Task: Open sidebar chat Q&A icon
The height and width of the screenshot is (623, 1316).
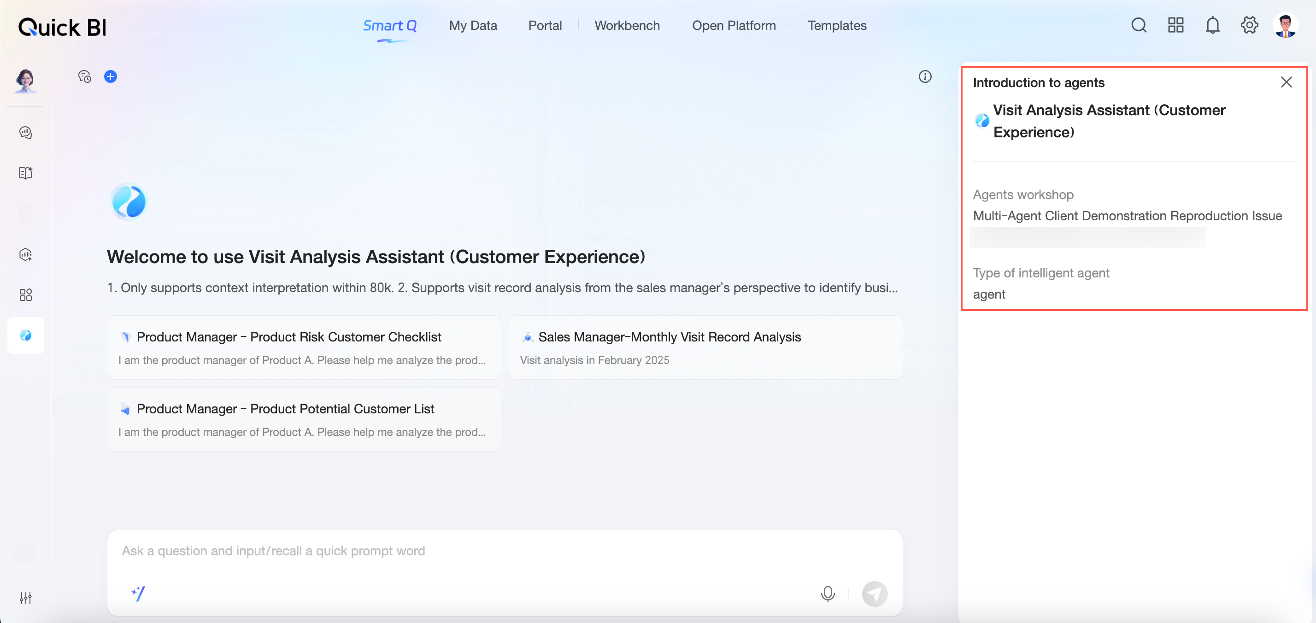Action: (x=25, y=132)
